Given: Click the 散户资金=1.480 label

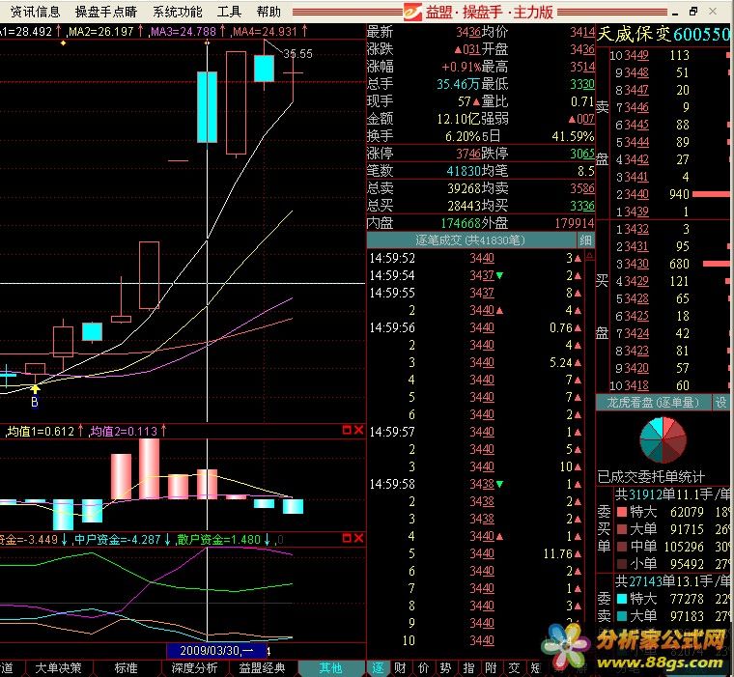Looking at the screenshot, I should (218, 539).
